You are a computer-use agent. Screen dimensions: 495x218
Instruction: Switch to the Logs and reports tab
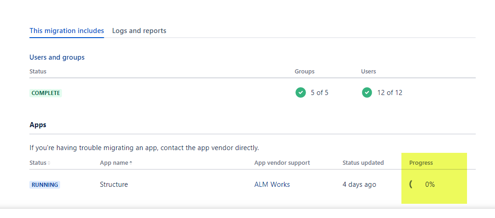point(139,31)
